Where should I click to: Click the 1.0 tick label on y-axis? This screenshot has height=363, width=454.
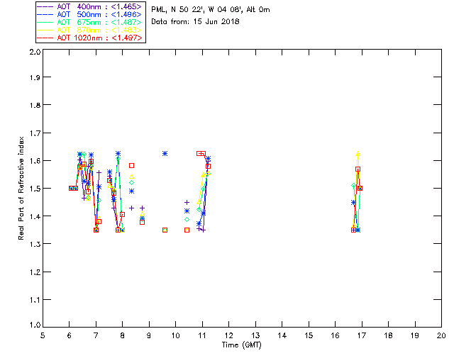pyautogui.click(x=34, y=327)
